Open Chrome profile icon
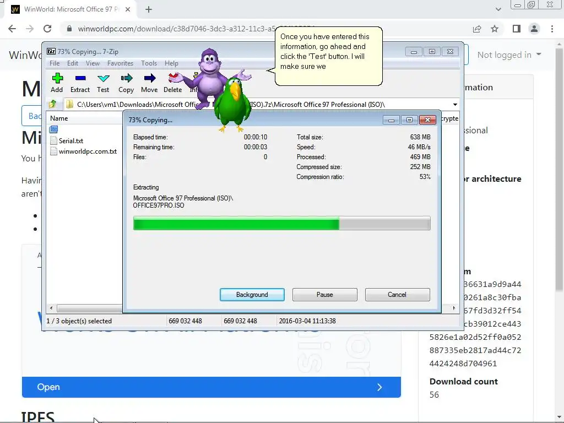 pyautogui.click(x=534, y=29)
